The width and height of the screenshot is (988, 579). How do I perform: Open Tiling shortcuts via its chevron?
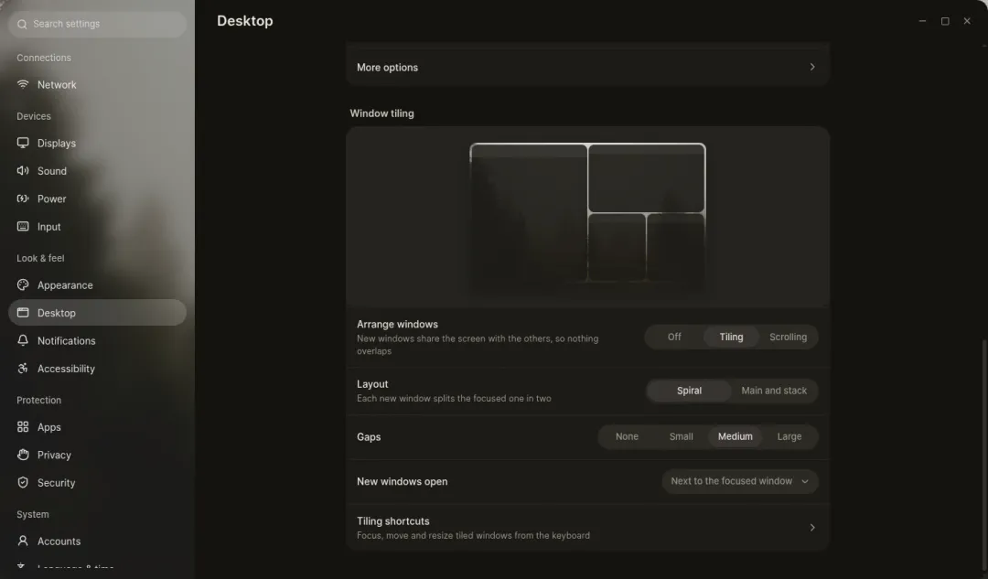(812, 528)
